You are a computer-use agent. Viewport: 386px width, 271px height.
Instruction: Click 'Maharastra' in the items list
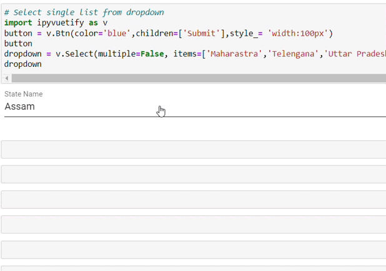(x=235, y=54)
